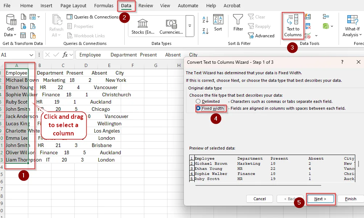Click the Properties ribbon command
The image size is (364, 218).
(x=80, y=26)
